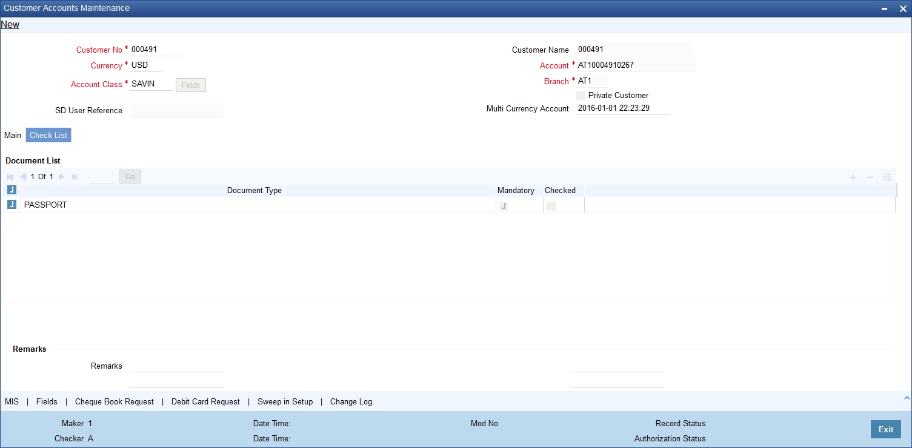Image resolution: width=912 pixels, height=448 pixels.
Task: Click the Mandatory J button for PASSPORT
Action: 504,205
